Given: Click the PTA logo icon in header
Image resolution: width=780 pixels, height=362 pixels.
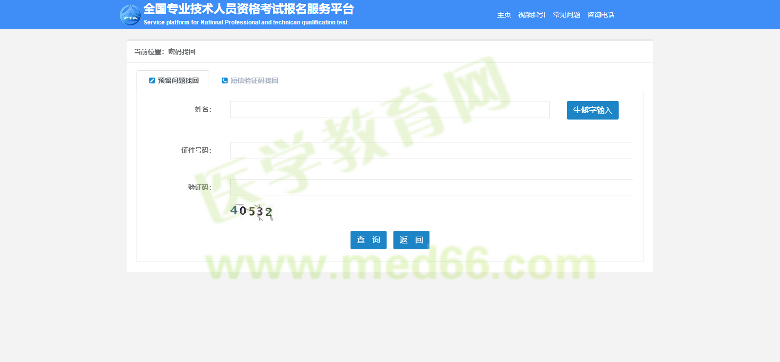Looking at the screenshot, I should (130, 15).
